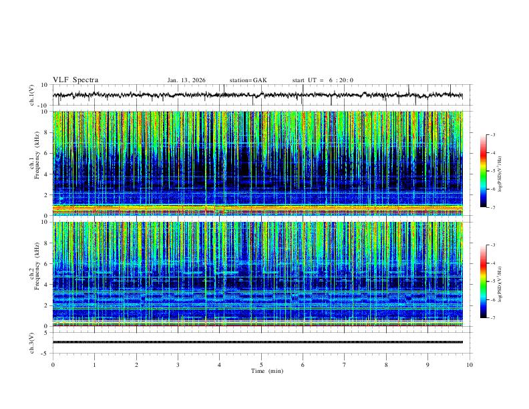Viewport: 529px width, 409px height.
Task: Click the ch.2 "Frequency (kHz)" axis label
Action: (37, 266)
